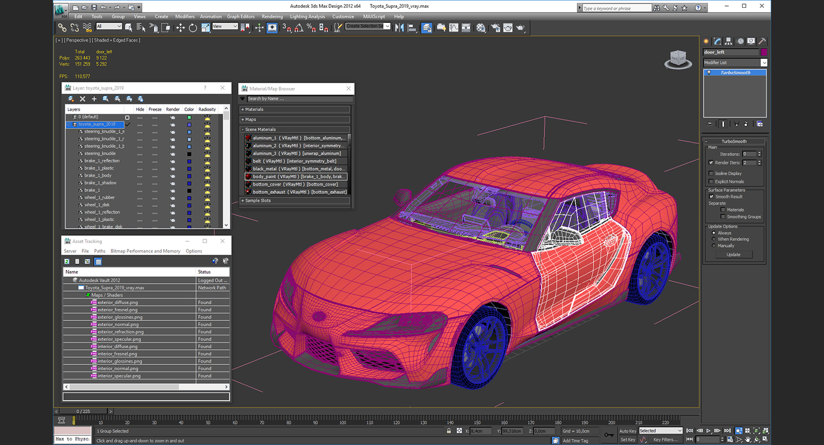Toggle 3D Snaps icon
The height and width of the screenshot is (445, 824).
click(x=287, y=27)
